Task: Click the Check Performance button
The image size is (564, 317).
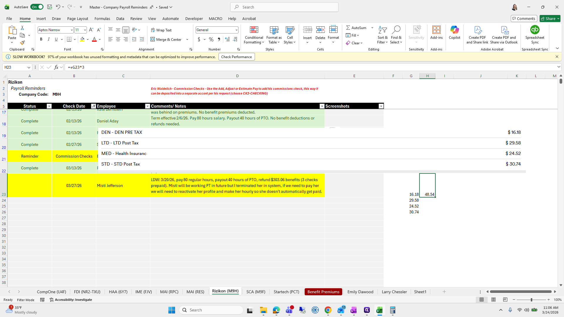Action: [x=236, y=57]
